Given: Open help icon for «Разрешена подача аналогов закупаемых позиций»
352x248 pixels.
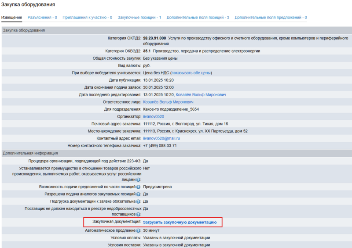Looking at the screenshot, I should (138, 194).
